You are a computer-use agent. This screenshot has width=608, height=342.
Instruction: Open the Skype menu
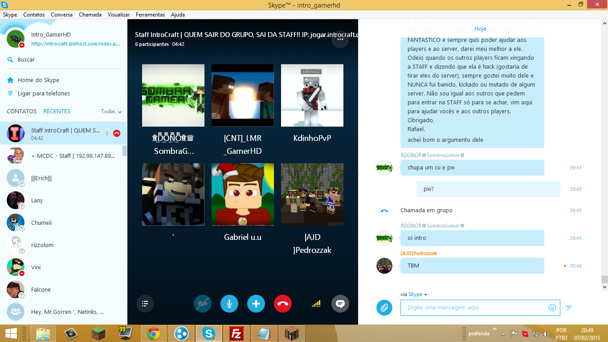coord(10,15)
